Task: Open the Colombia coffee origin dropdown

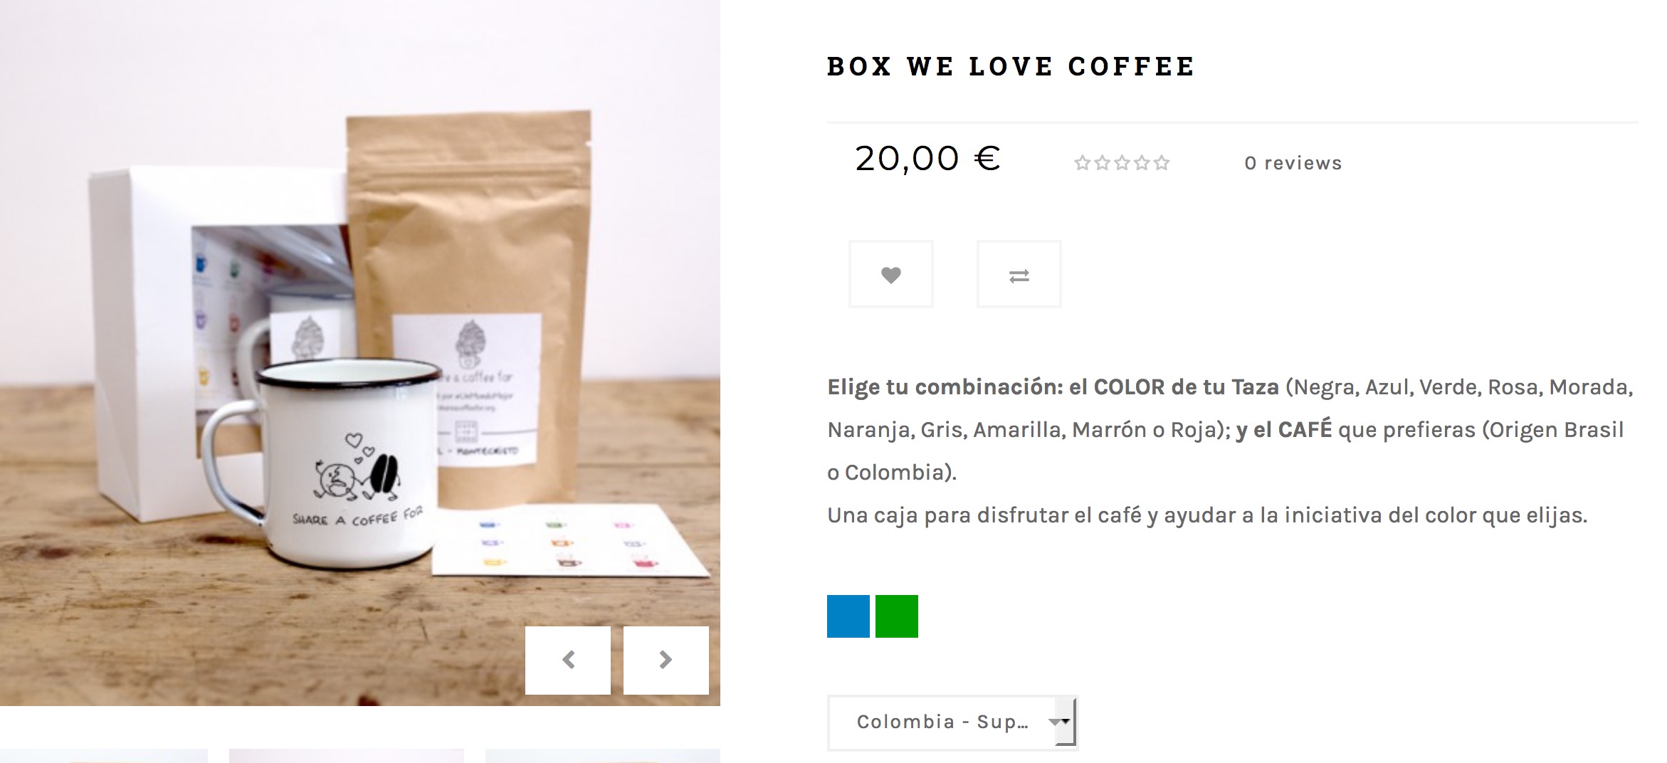Action: 952,722
